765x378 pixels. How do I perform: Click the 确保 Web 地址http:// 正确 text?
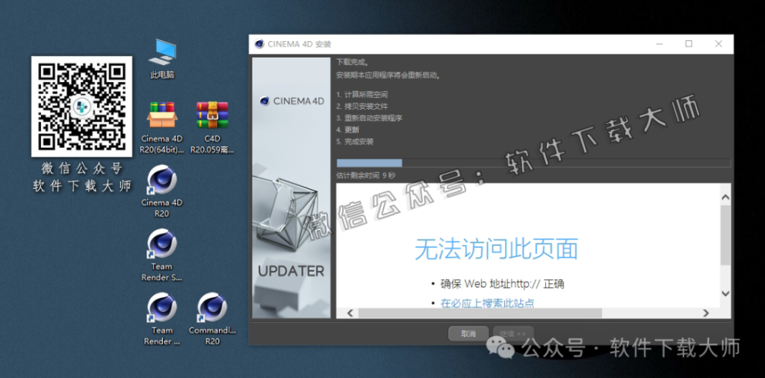point(503,284)
